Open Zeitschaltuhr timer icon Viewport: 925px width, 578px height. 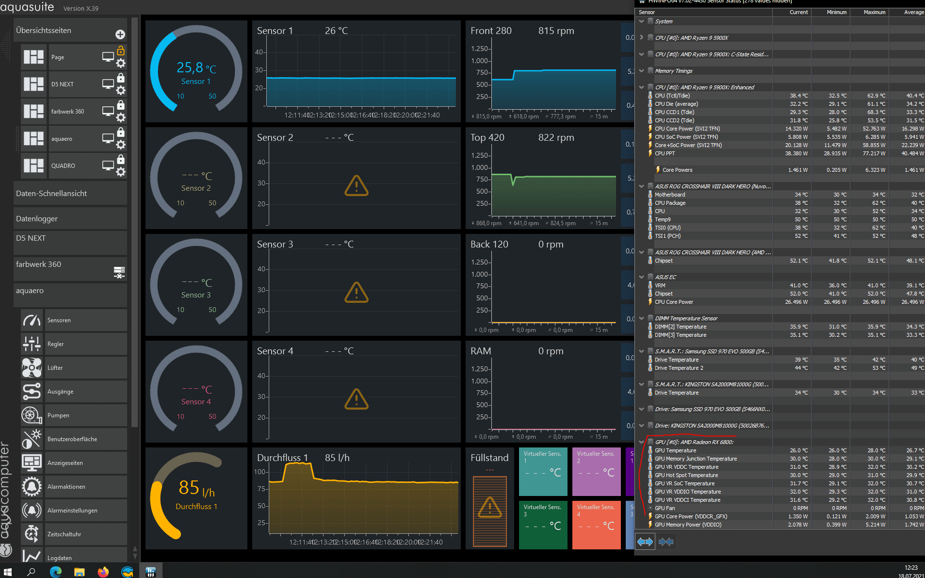pos(32,534)
